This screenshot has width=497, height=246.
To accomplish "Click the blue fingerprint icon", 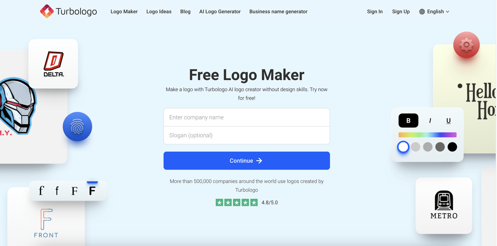I will pyautogui.click(x=77, y=126).
